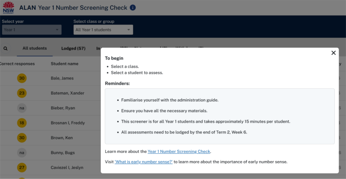Click the na badge for Bunny, Bugs
Screen dimensions: 346x179
click(22, 153)
